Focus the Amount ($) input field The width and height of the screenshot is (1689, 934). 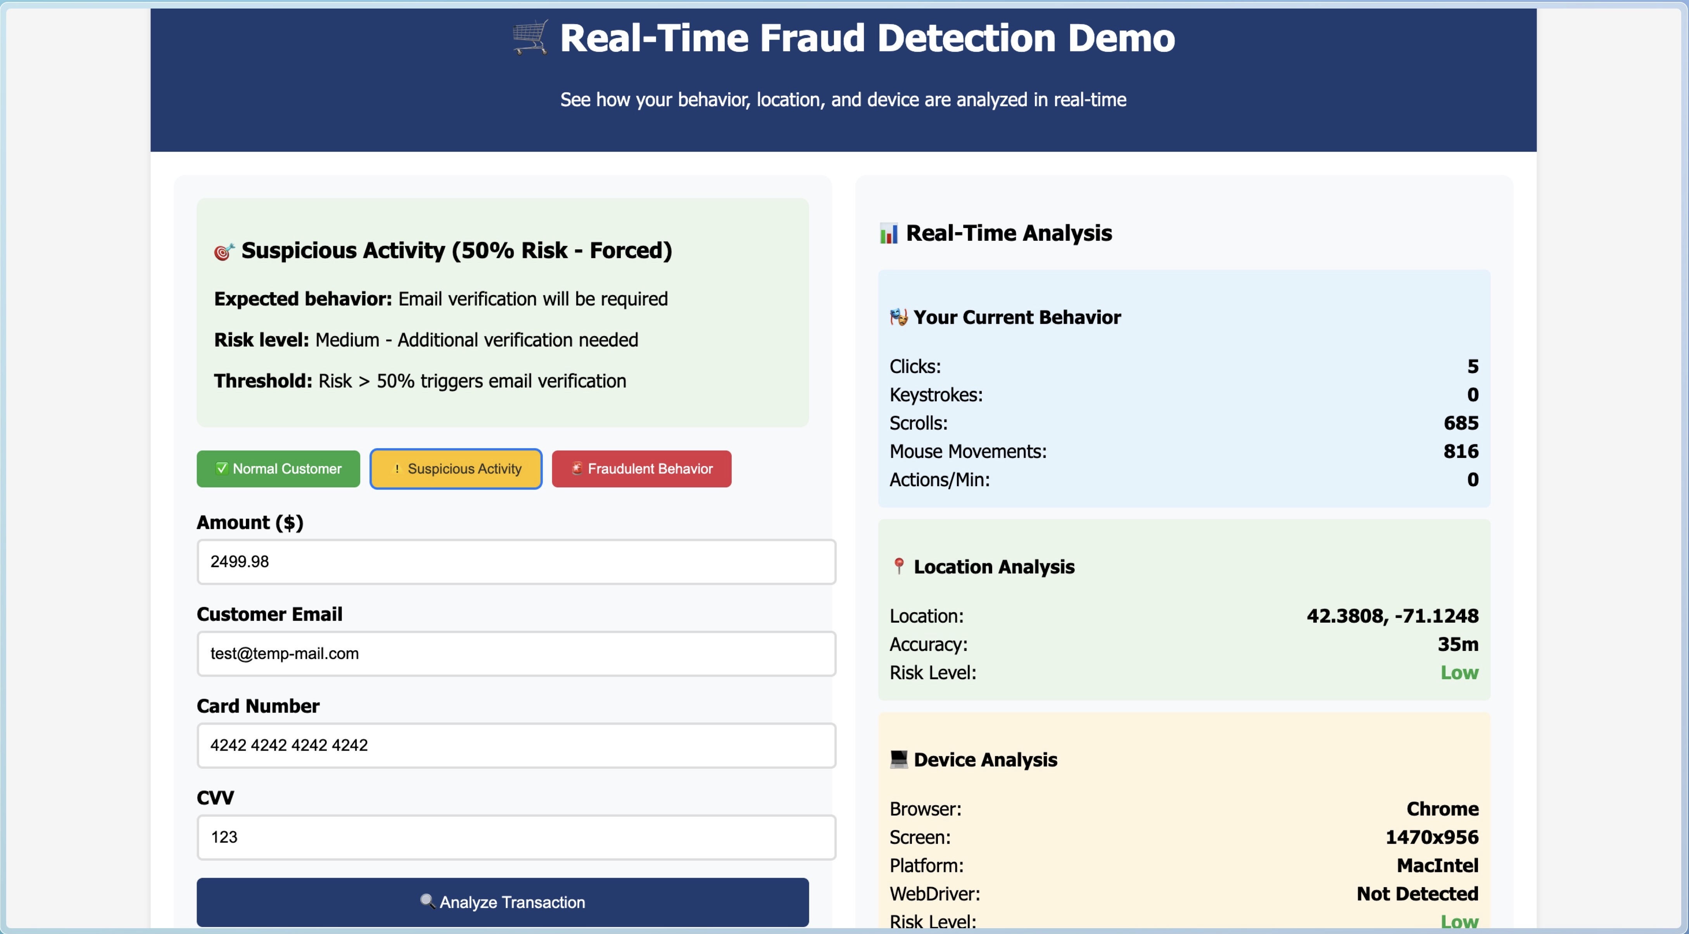click(x=516, y=562)
